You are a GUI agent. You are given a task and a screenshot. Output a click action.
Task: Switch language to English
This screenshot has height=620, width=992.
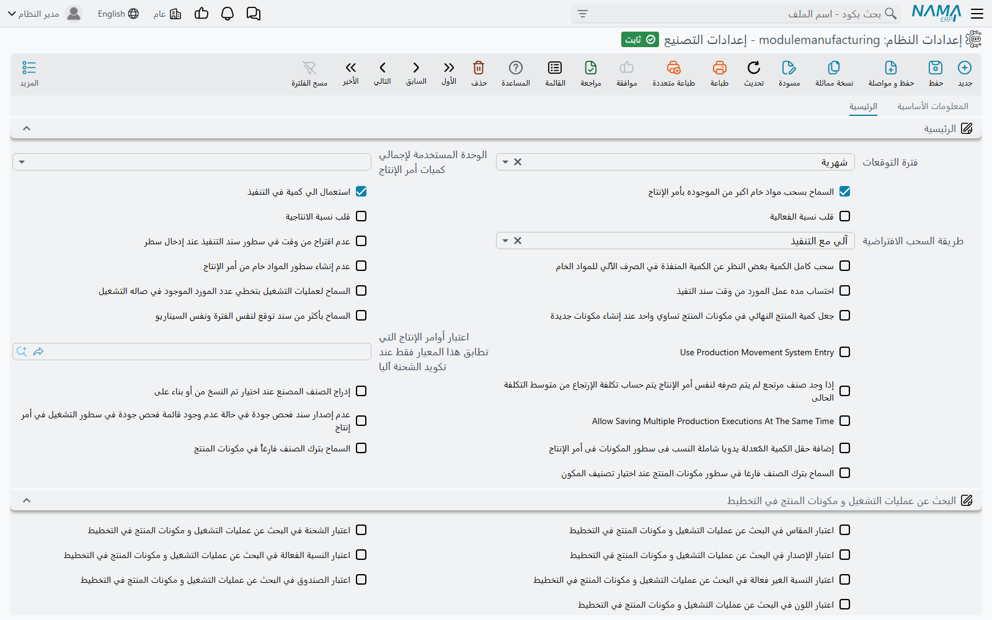pyautogui.click(x=118, y=14)
